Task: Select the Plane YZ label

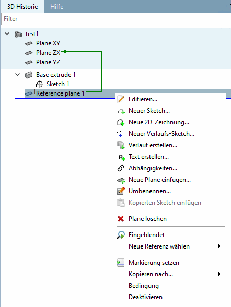Action: (48, 62)
